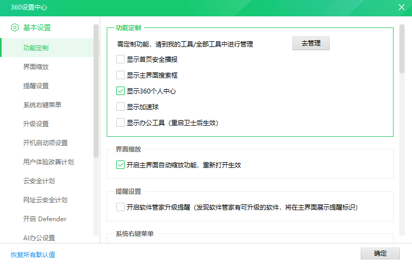Check 显示主界面搜索框 option
The height and width of the screenshot is (264, 412).
pyautogui.click(x=120, y=75)
